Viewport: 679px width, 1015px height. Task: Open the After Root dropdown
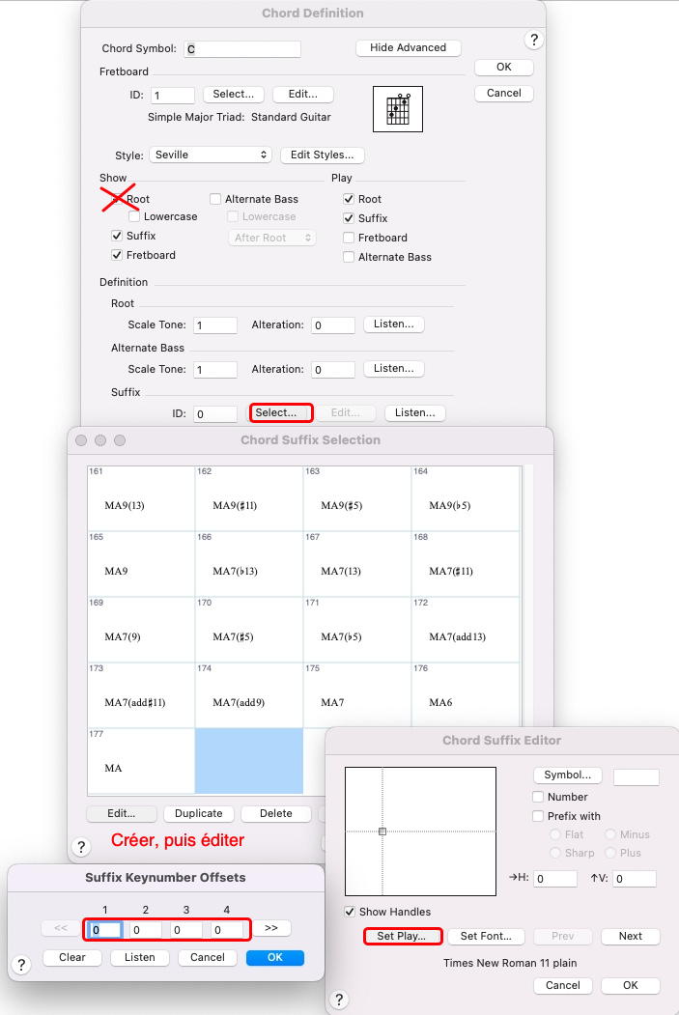pos(273,238)
